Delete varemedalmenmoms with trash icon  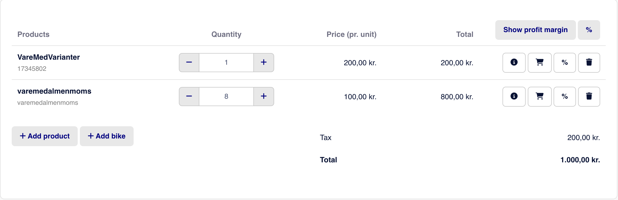(x=589, y=97)
